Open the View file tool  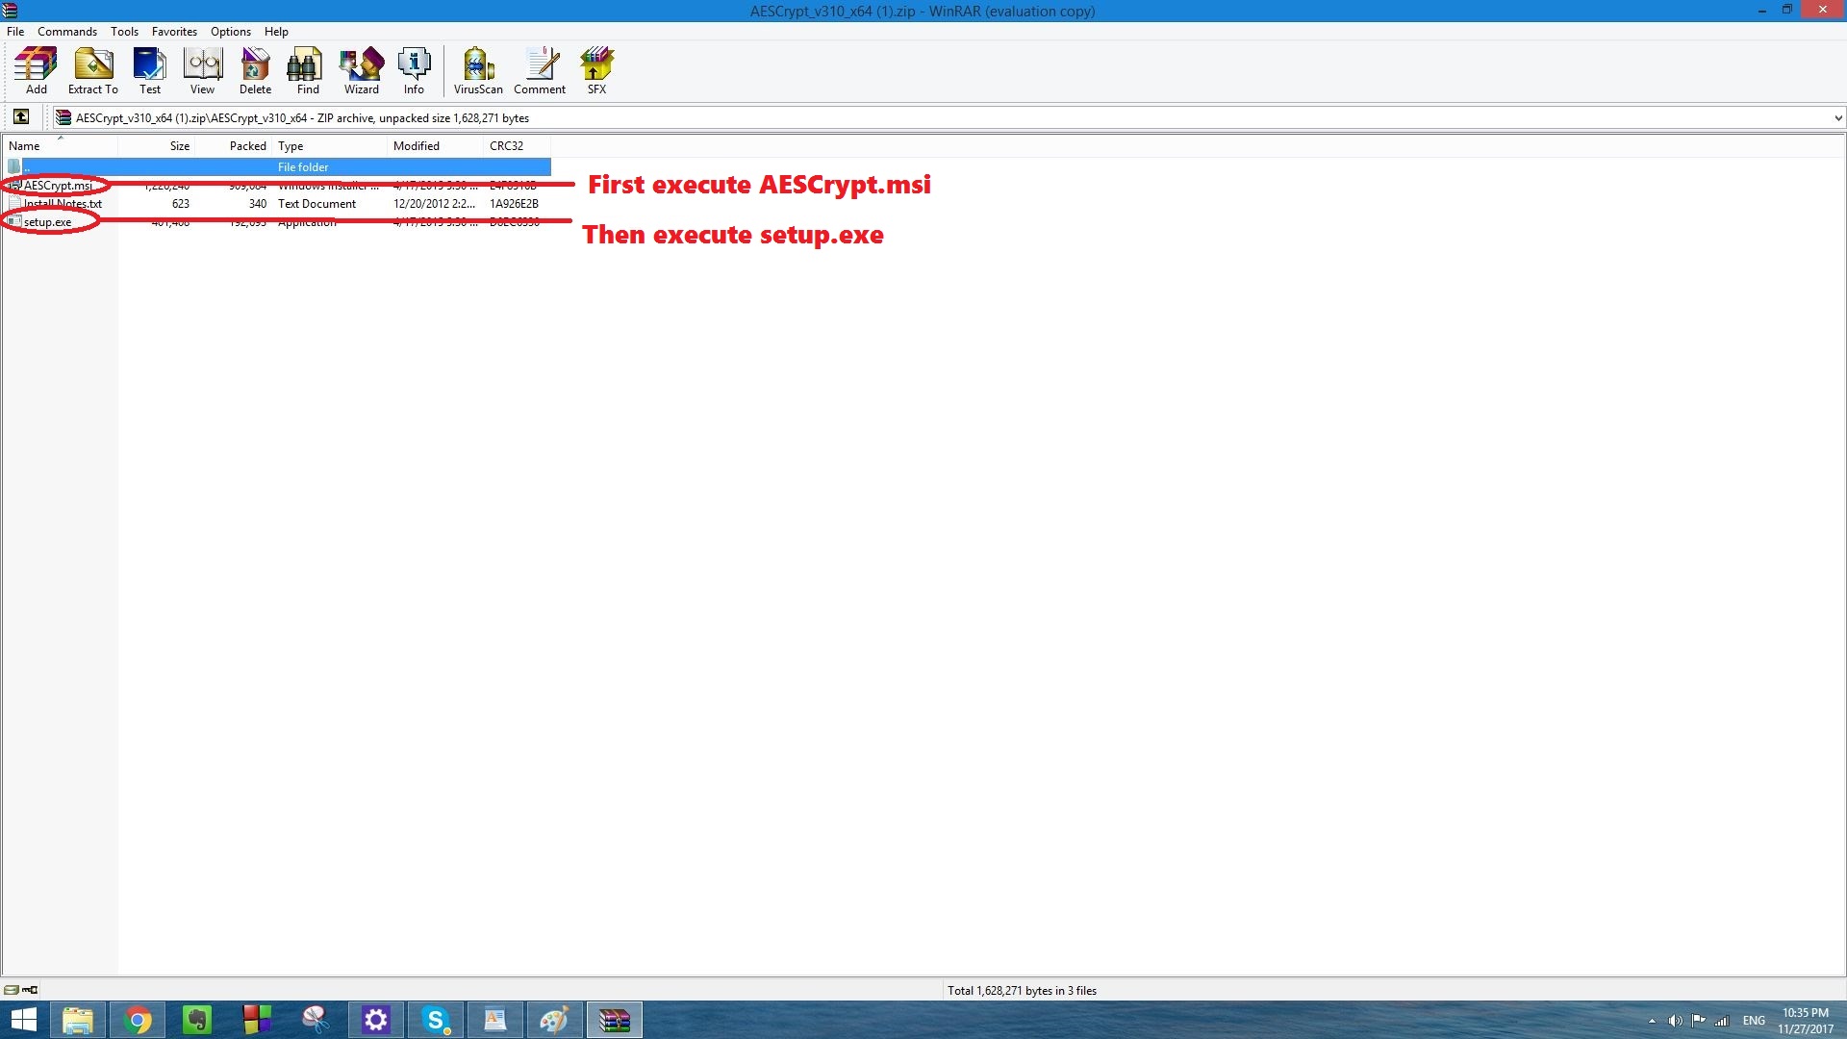point(202,71)
